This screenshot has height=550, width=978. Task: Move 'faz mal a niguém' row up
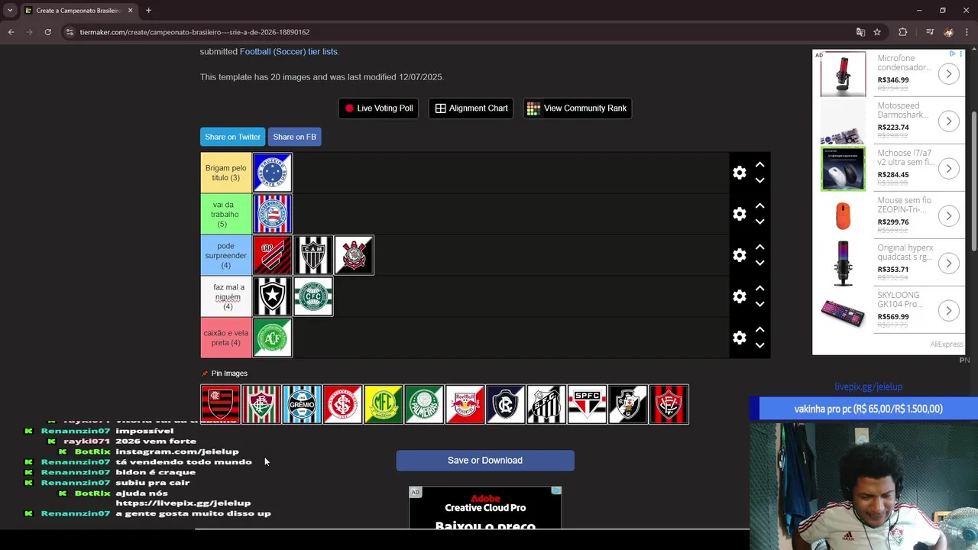tap(759, 288)
